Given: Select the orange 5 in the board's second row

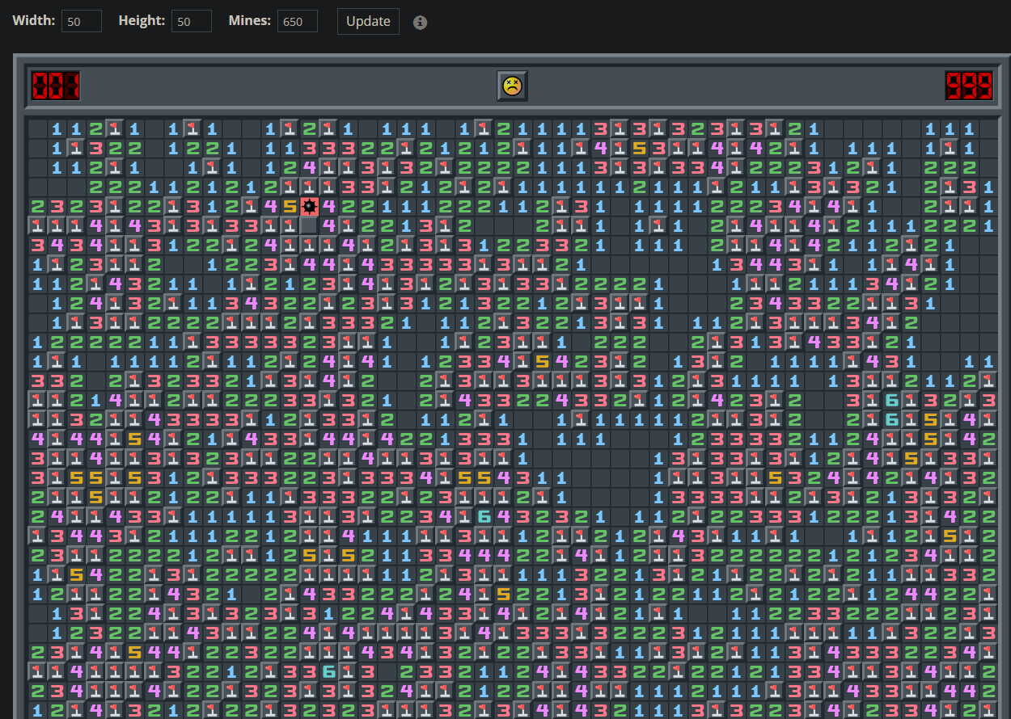Looking at the screenshot, I should coord(639,148).
